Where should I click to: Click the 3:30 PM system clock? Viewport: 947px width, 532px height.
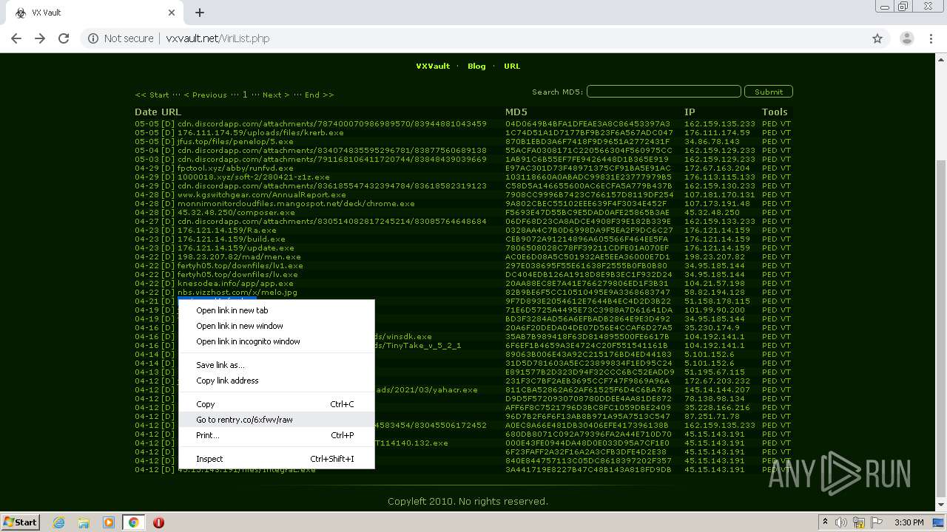tap(909, 522)
